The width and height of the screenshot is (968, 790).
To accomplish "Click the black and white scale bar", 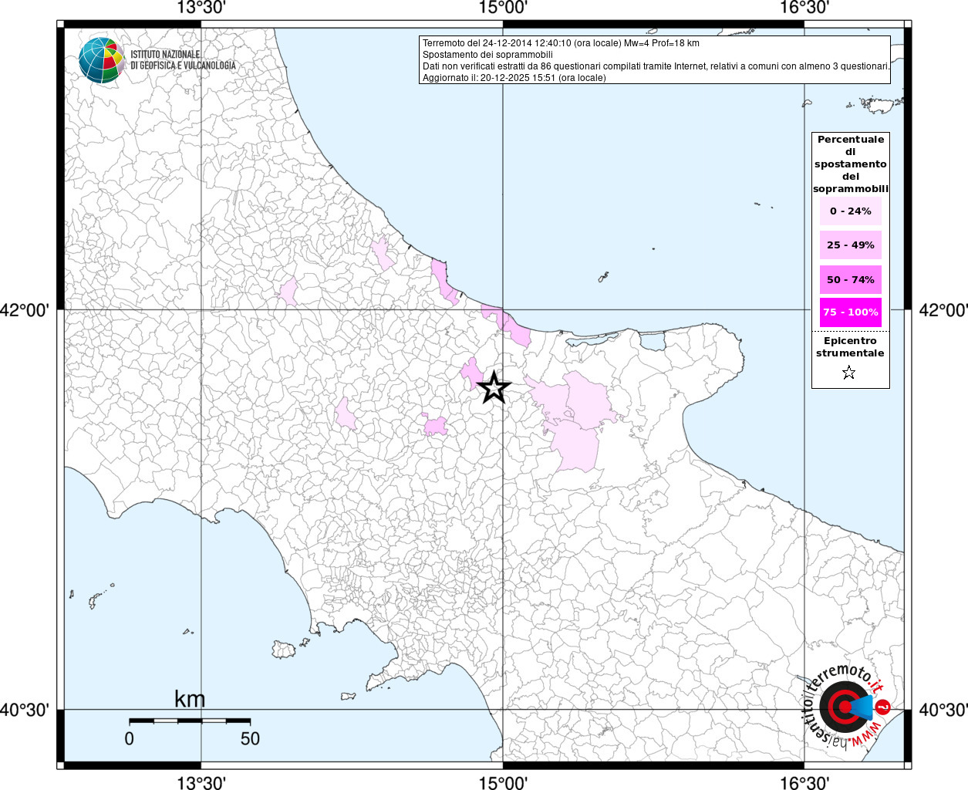I will tap(189, 721).
